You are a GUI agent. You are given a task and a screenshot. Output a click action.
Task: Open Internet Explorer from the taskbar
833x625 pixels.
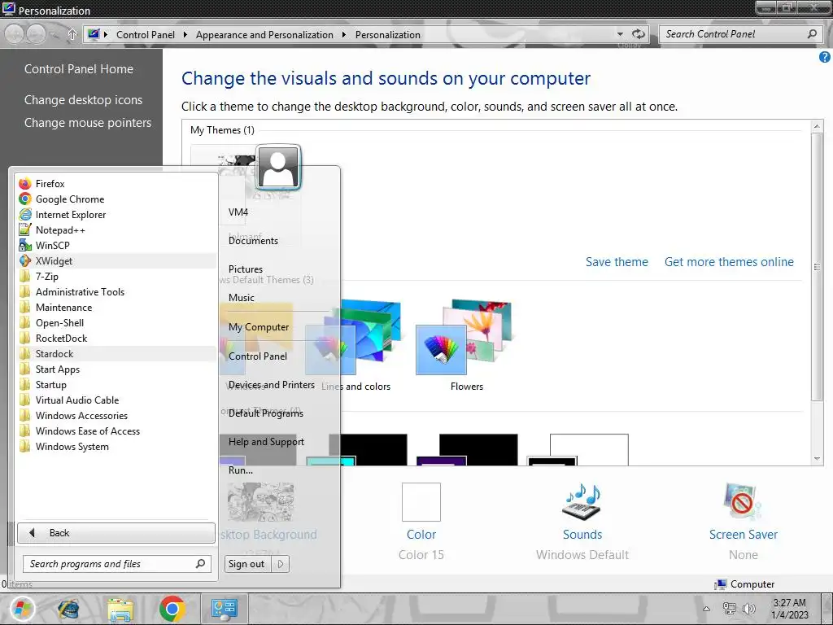click(68, 609)
